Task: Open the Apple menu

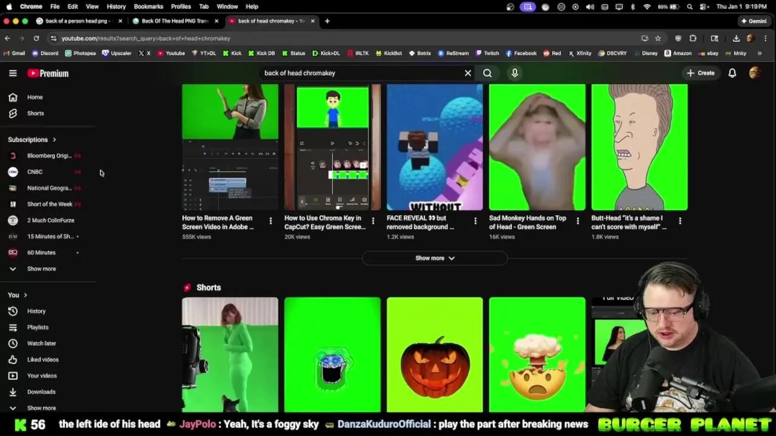Action: (x=9, y=7)
